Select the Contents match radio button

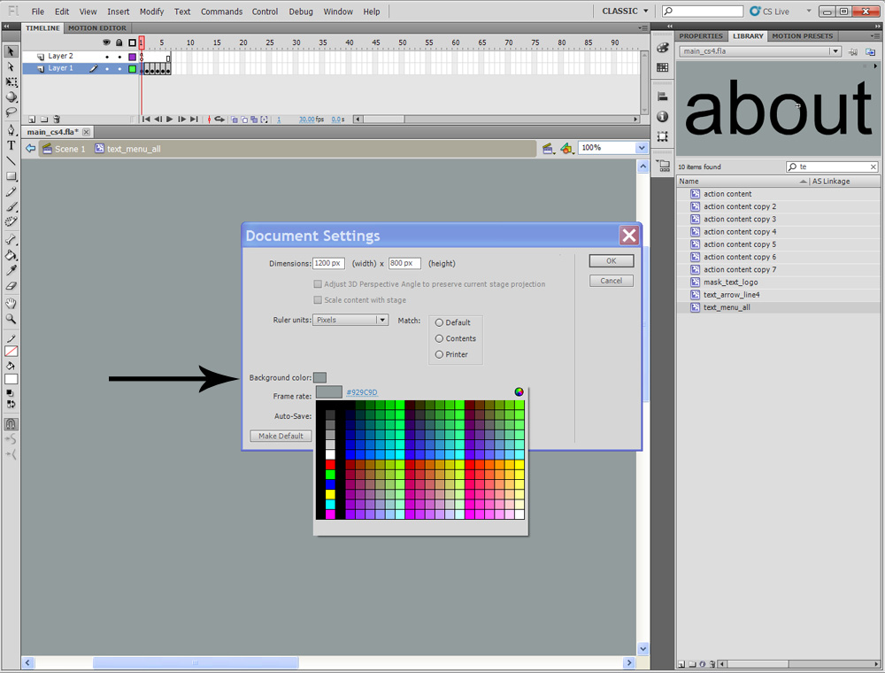pyautogui.click(x=439, y=339)
